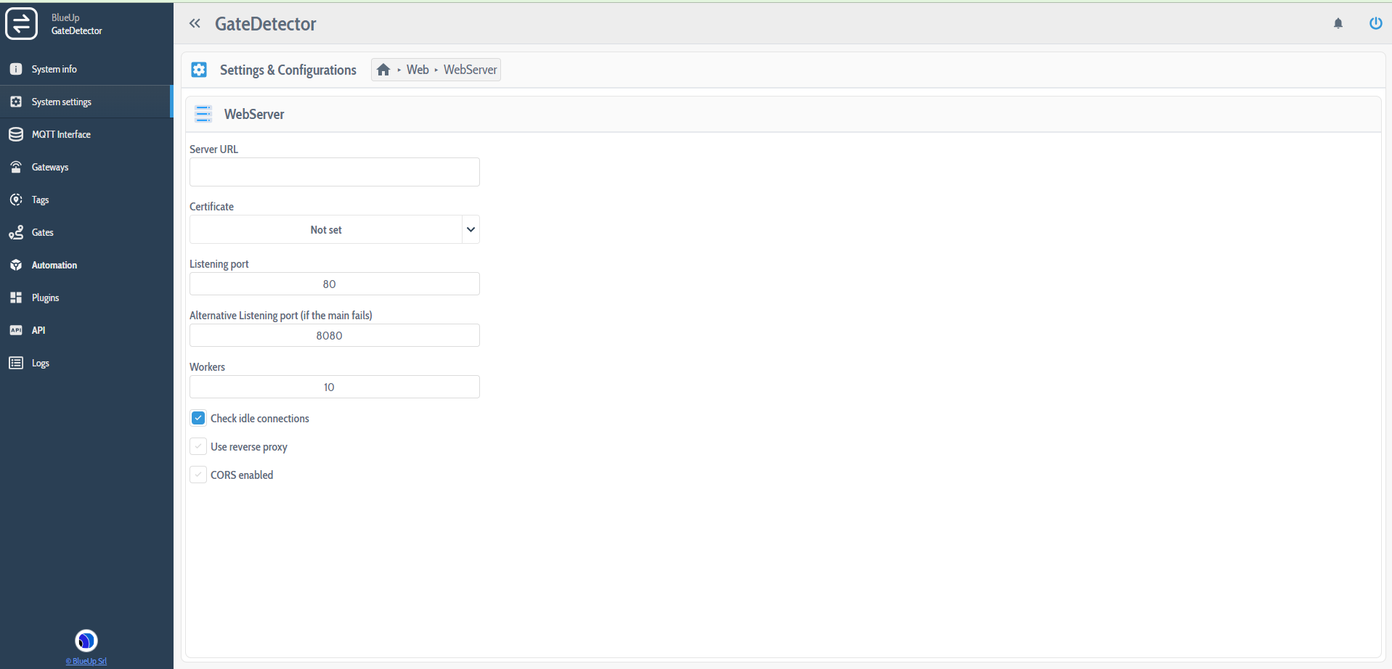
Task: Enable the CORS enabled option
Action: tap(198, 475)
